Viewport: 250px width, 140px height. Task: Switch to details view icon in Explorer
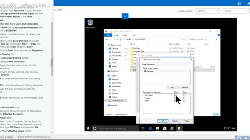[x=215, y=114]
